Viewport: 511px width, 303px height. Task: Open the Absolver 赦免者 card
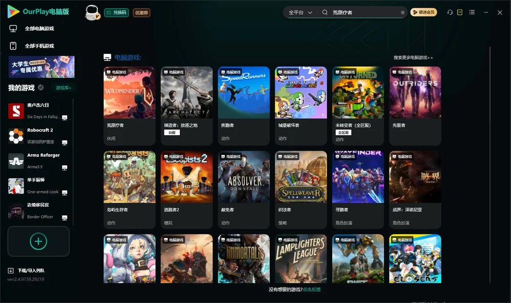pos(244,190)
